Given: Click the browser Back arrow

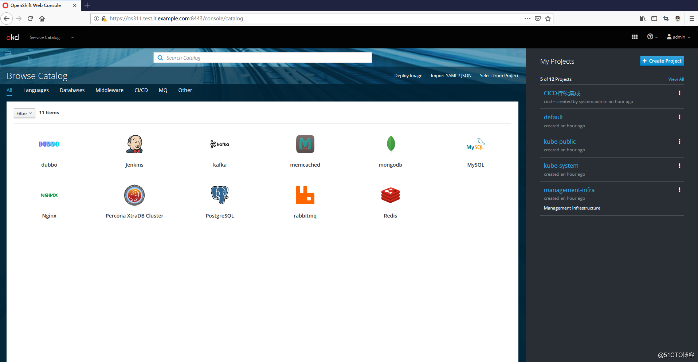Looking at the screenshot, I should coord(7,19).
